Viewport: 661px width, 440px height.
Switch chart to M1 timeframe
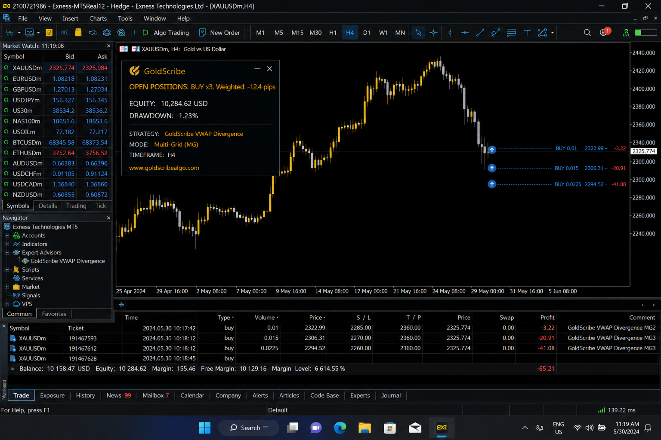pos(260,33)
